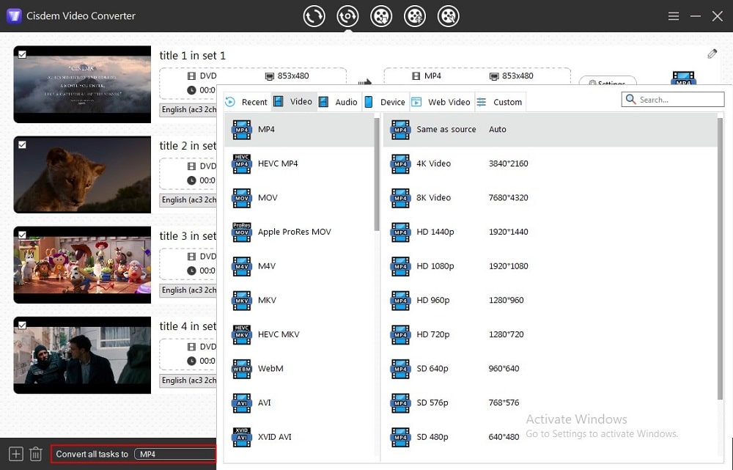This screenshot has width=733, height=470.
Task: Add new files with the plus icon
Action: pyautogui.click(x=15, y=453)
